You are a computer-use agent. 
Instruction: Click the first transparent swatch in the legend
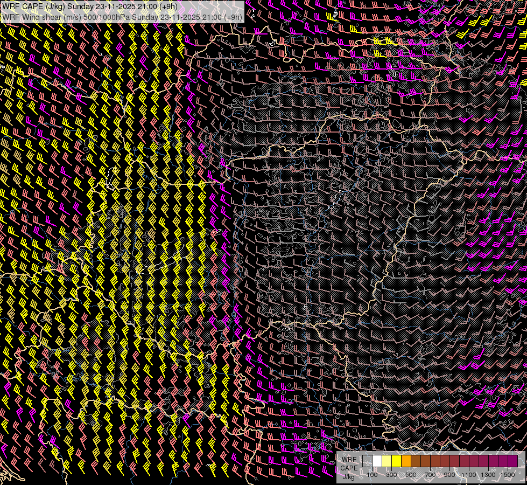tap(367, 461)
